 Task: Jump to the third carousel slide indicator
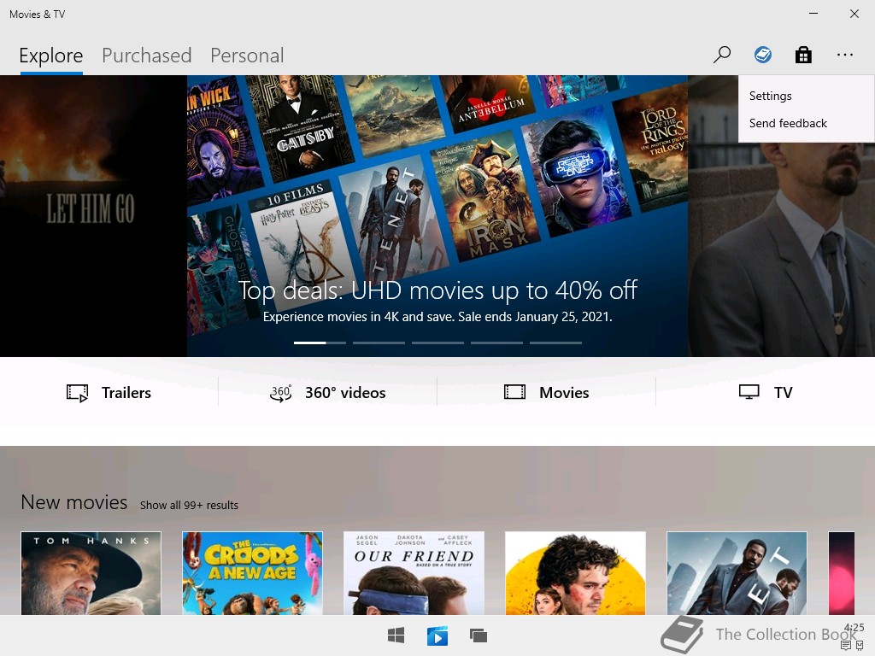[437, 343]
